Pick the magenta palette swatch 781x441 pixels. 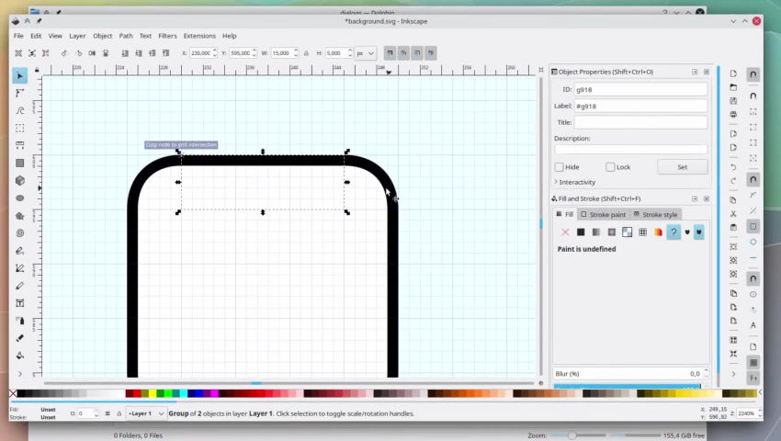pos(215,393)
